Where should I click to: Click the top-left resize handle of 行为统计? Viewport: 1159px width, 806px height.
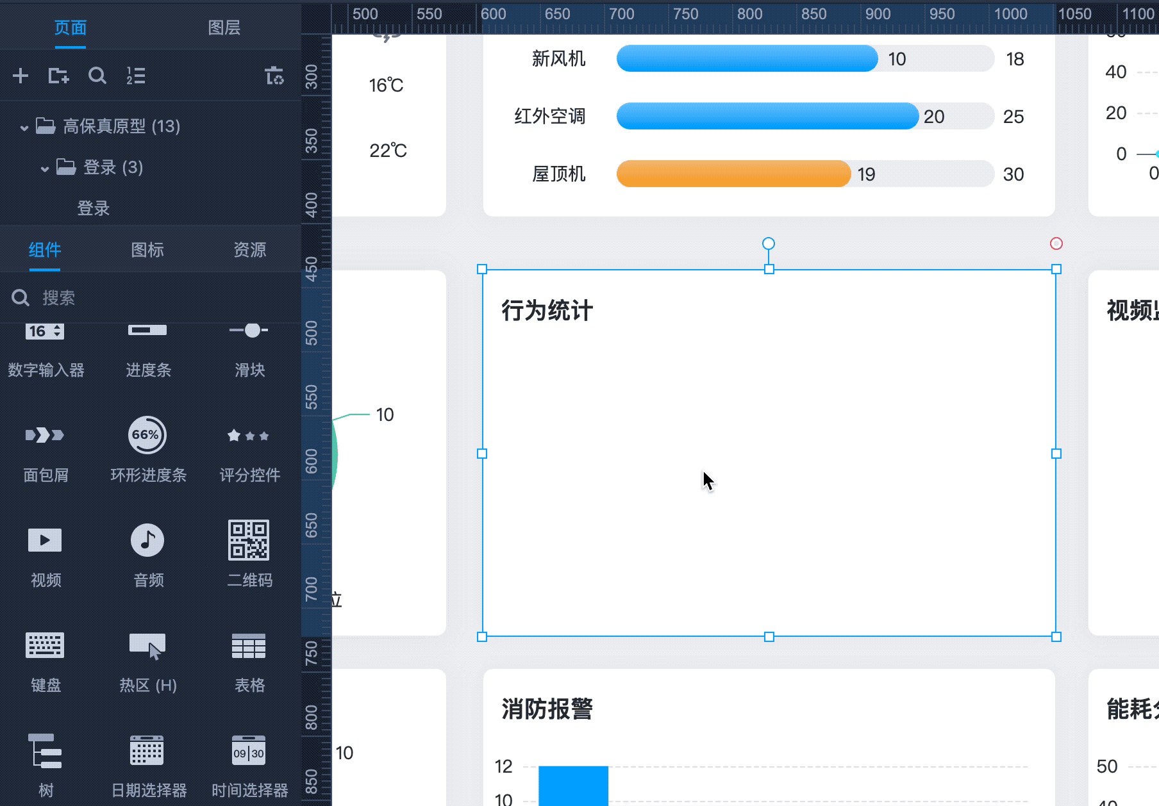point(482,269)
